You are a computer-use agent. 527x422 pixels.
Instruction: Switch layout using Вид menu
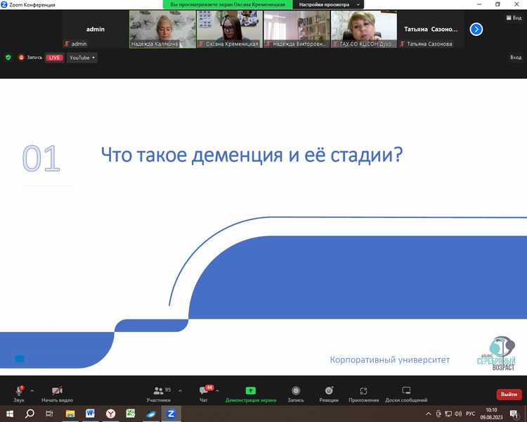tap(512, 18)
